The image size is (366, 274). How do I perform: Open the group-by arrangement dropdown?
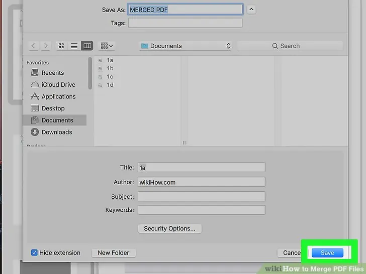click(107, 46)
